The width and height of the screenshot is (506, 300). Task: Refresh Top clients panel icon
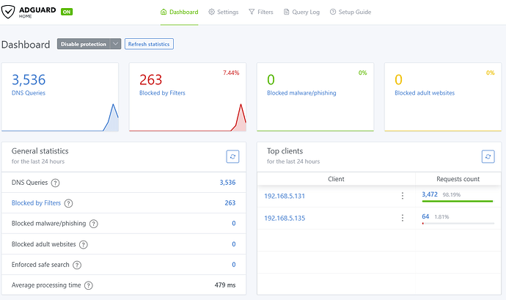[x=488, y=156]
